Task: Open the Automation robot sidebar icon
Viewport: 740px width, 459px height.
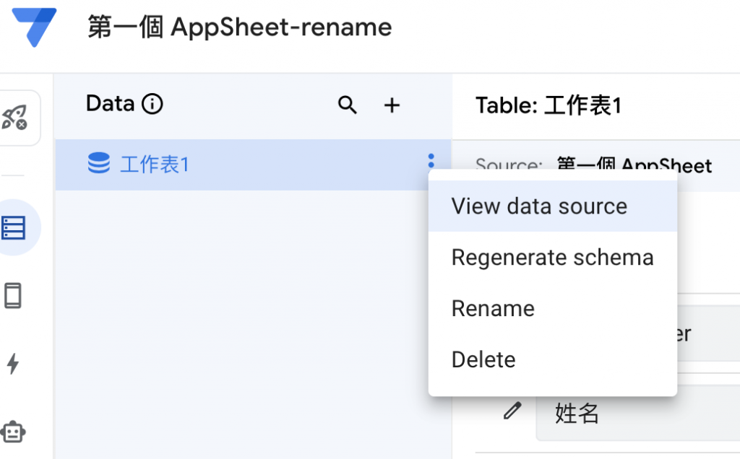Action: [x=13, y=432]
